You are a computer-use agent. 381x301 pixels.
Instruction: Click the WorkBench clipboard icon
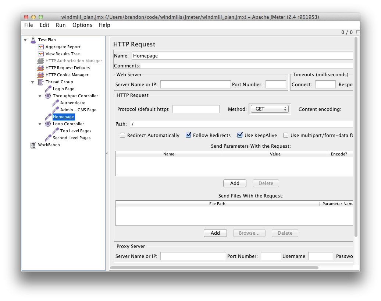point(33,145)
